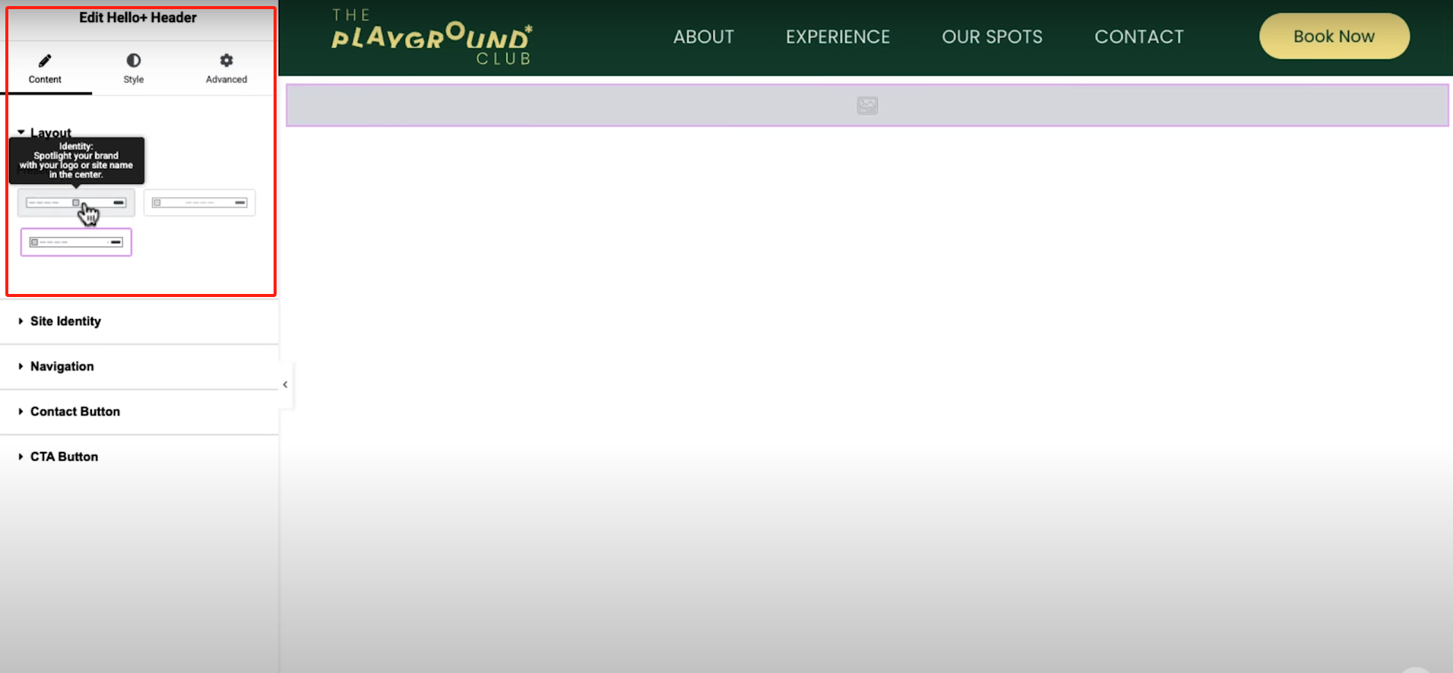This screenshot has width=1453, height=673.
Task: Open the Content tab pencil icon
Action: coord(45,61)
